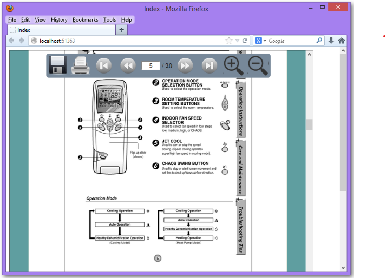Viewport: 386px width, 278px height.
Task: Go to first page of document
Action: [103, 65]
